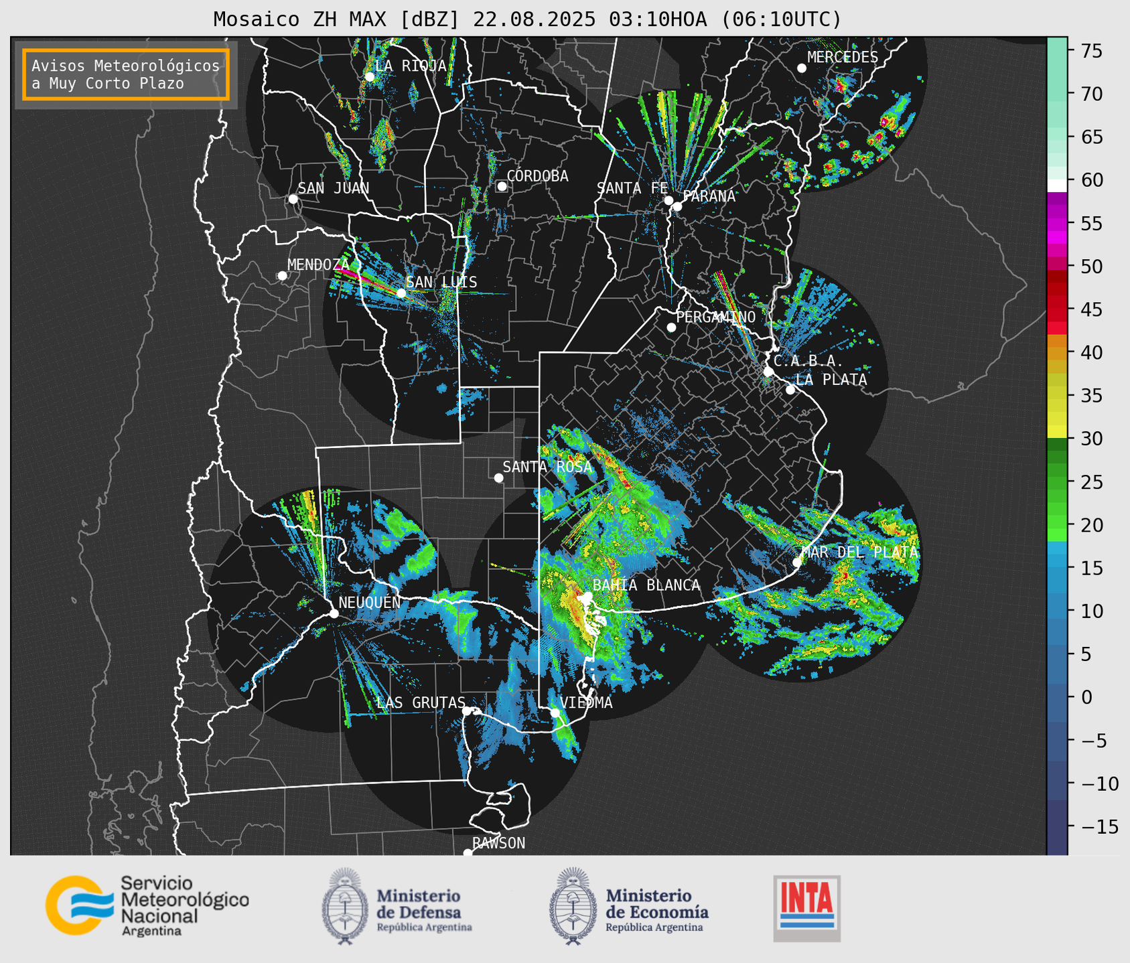Click the MAR DEL PLATA label on the map
This screenshot has height=963, width=1130.
point(859,552)
